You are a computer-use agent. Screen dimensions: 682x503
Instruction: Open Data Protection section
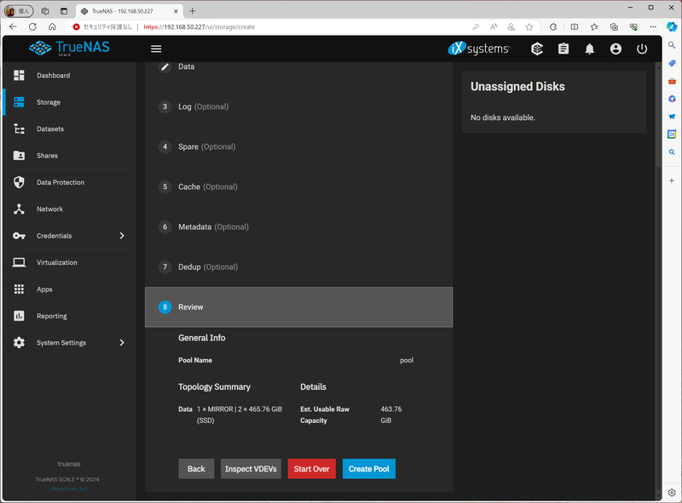[x=70, y=182]
